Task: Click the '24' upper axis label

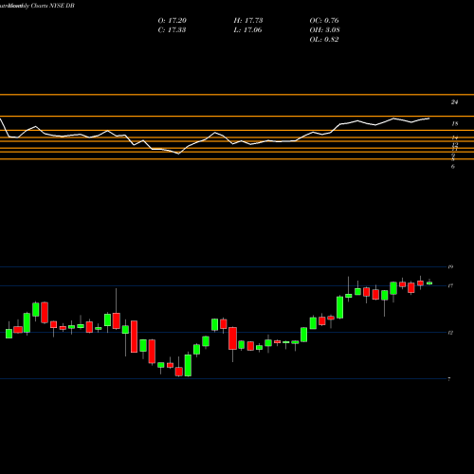Action: [x=454, y=102]
